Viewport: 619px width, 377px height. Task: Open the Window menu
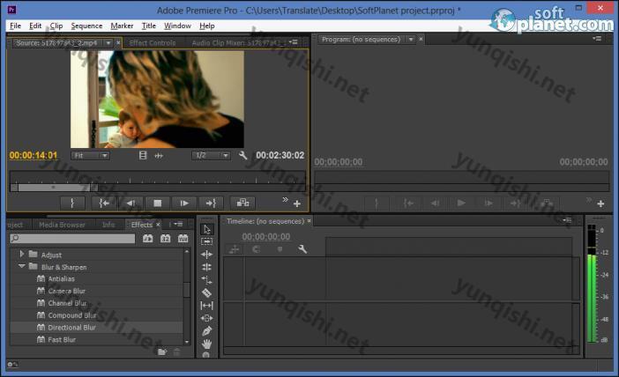click(177, 26)
